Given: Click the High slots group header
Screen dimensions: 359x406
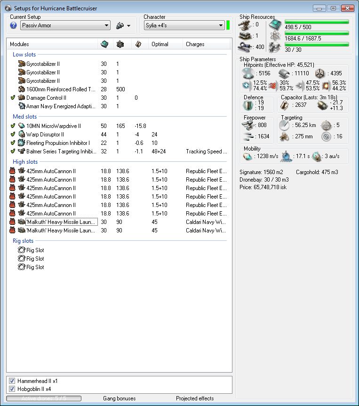Looking at the screenshot, I should (25, 161).
